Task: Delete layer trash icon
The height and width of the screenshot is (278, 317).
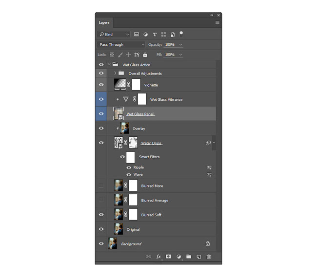Action: tap(208, 257)
